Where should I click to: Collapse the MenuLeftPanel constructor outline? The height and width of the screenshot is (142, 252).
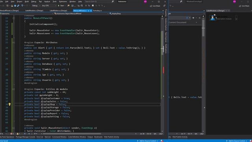(x=14, y=18)
